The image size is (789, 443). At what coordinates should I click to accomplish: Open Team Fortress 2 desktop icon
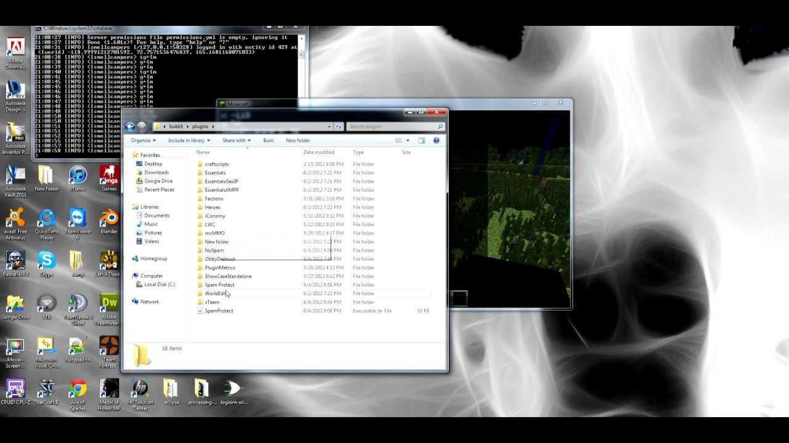click(109, 353)
